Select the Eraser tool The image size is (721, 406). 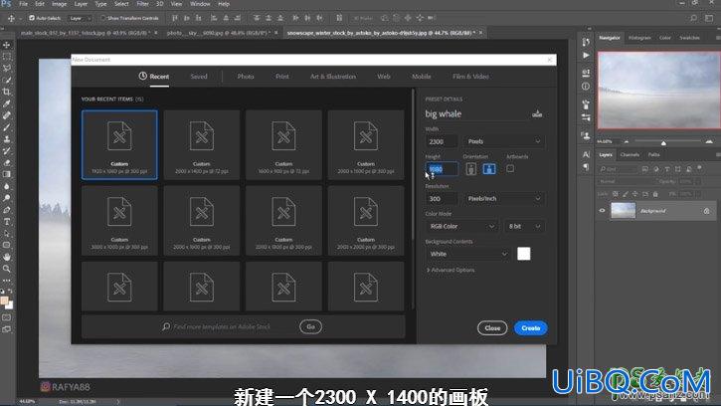coord(7,162)
